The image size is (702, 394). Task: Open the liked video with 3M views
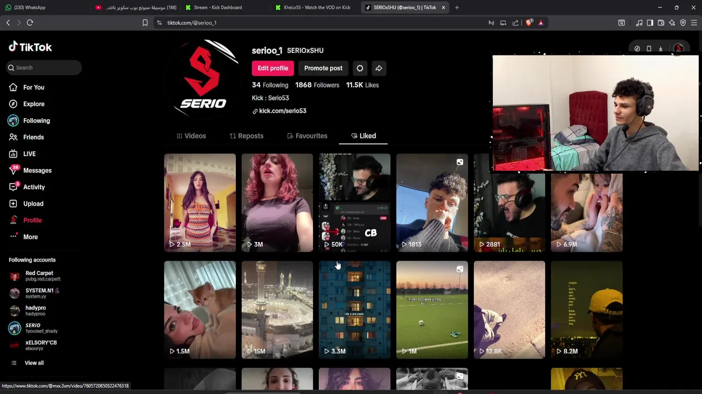(x=277, y=202)
